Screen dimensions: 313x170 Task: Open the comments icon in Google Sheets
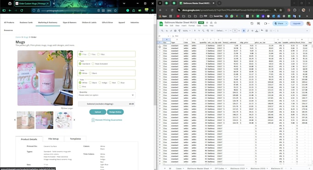click(x=259, y=23)
